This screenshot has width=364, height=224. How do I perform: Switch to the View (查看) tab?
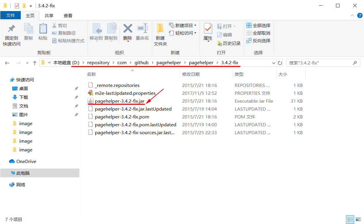[x=68, y=15]
